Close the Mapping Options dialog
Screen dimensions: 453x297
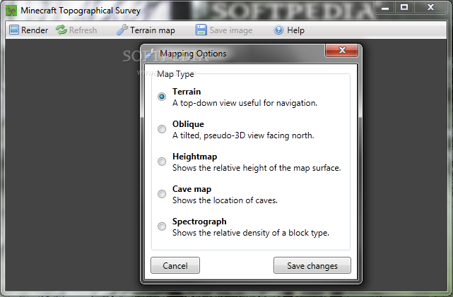342,51
